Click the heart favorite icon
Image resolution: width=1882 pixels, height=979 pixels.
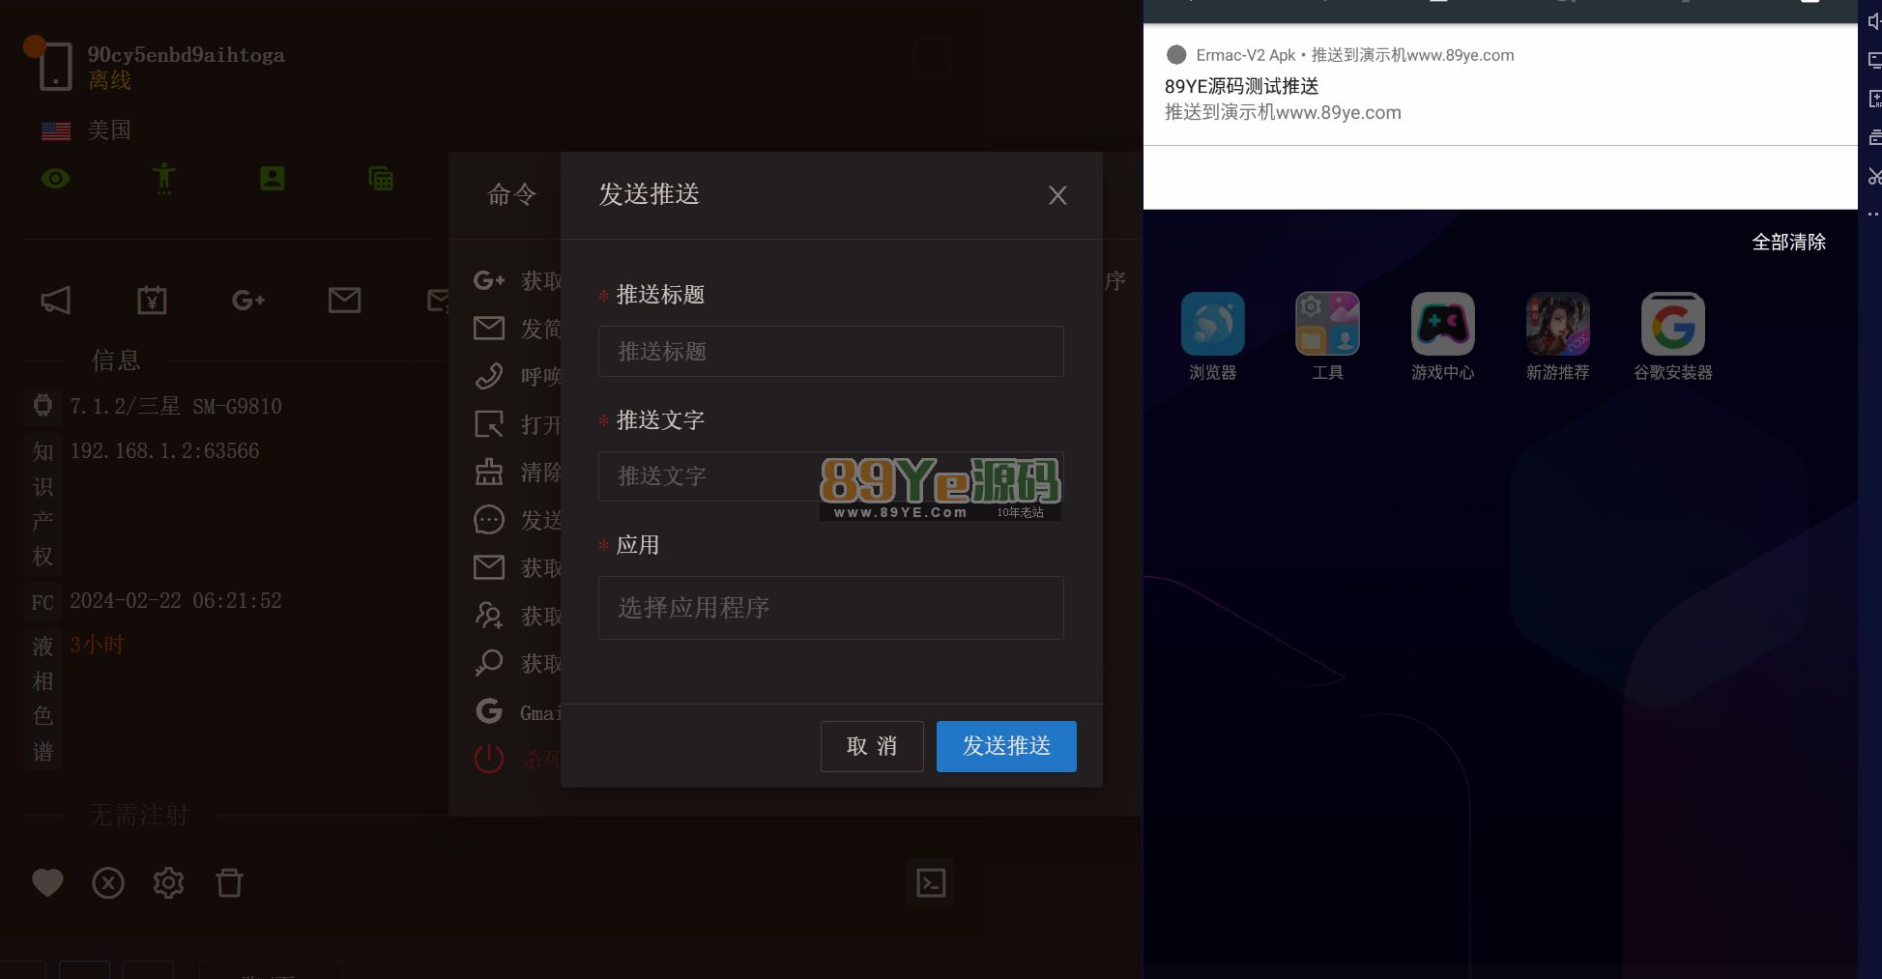tap(47, 882)
